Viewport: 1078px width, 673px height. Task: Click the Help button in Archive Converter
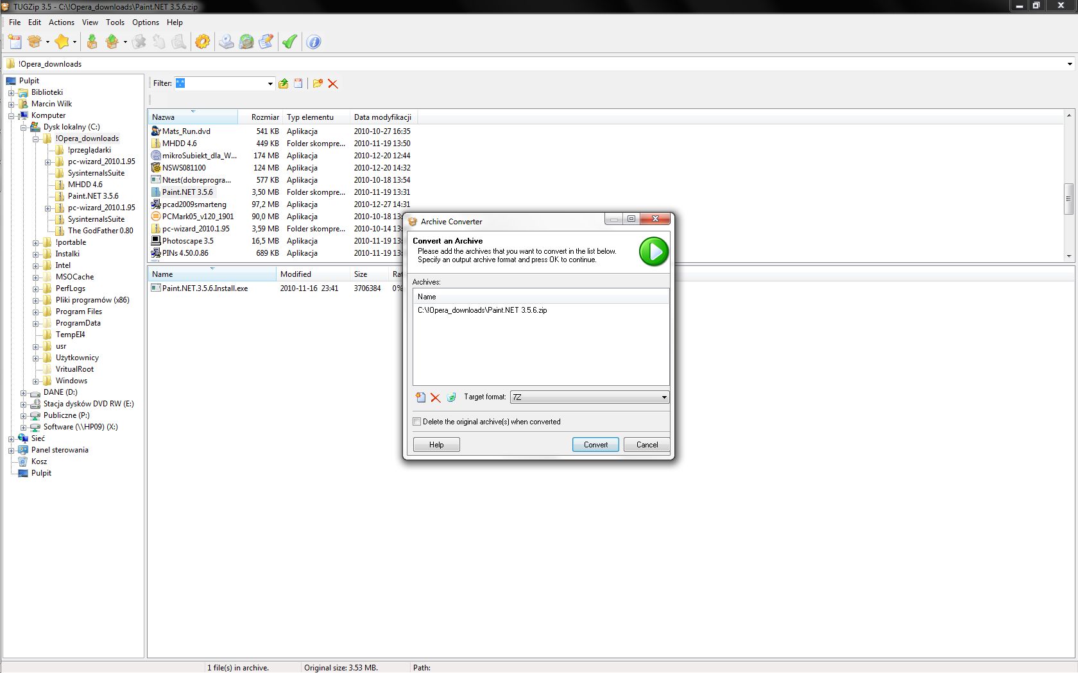(436, 445)
